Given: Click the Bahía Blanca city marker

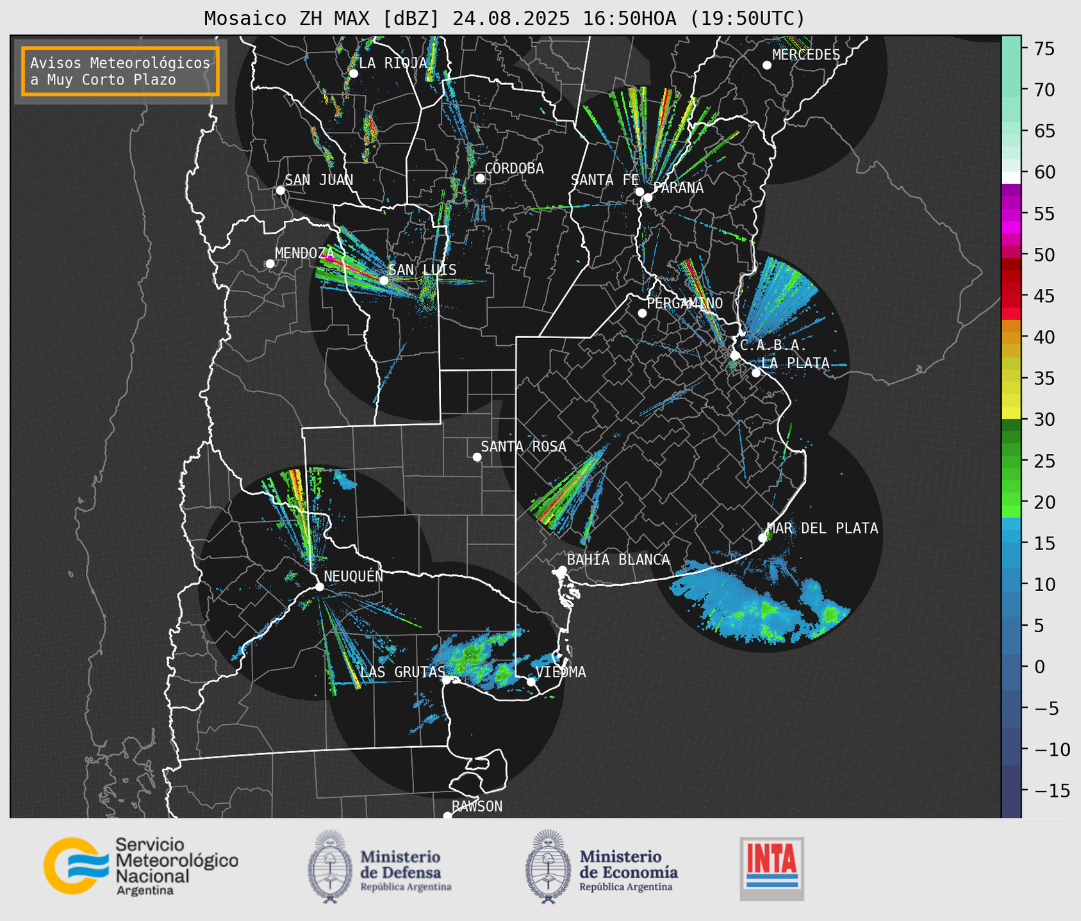Looking at the screenshot, I should [562, 570].
